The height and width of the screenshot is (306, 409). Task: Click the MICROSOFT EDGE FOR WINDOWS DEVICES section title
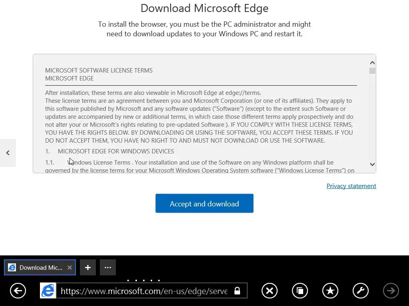click(116, 151)
